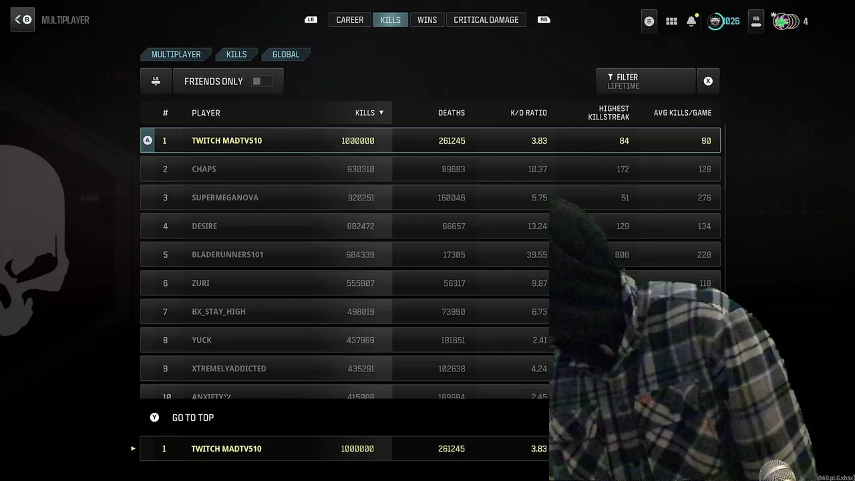
Task: Select player DESIRE row
Action: tap(430, 226)
